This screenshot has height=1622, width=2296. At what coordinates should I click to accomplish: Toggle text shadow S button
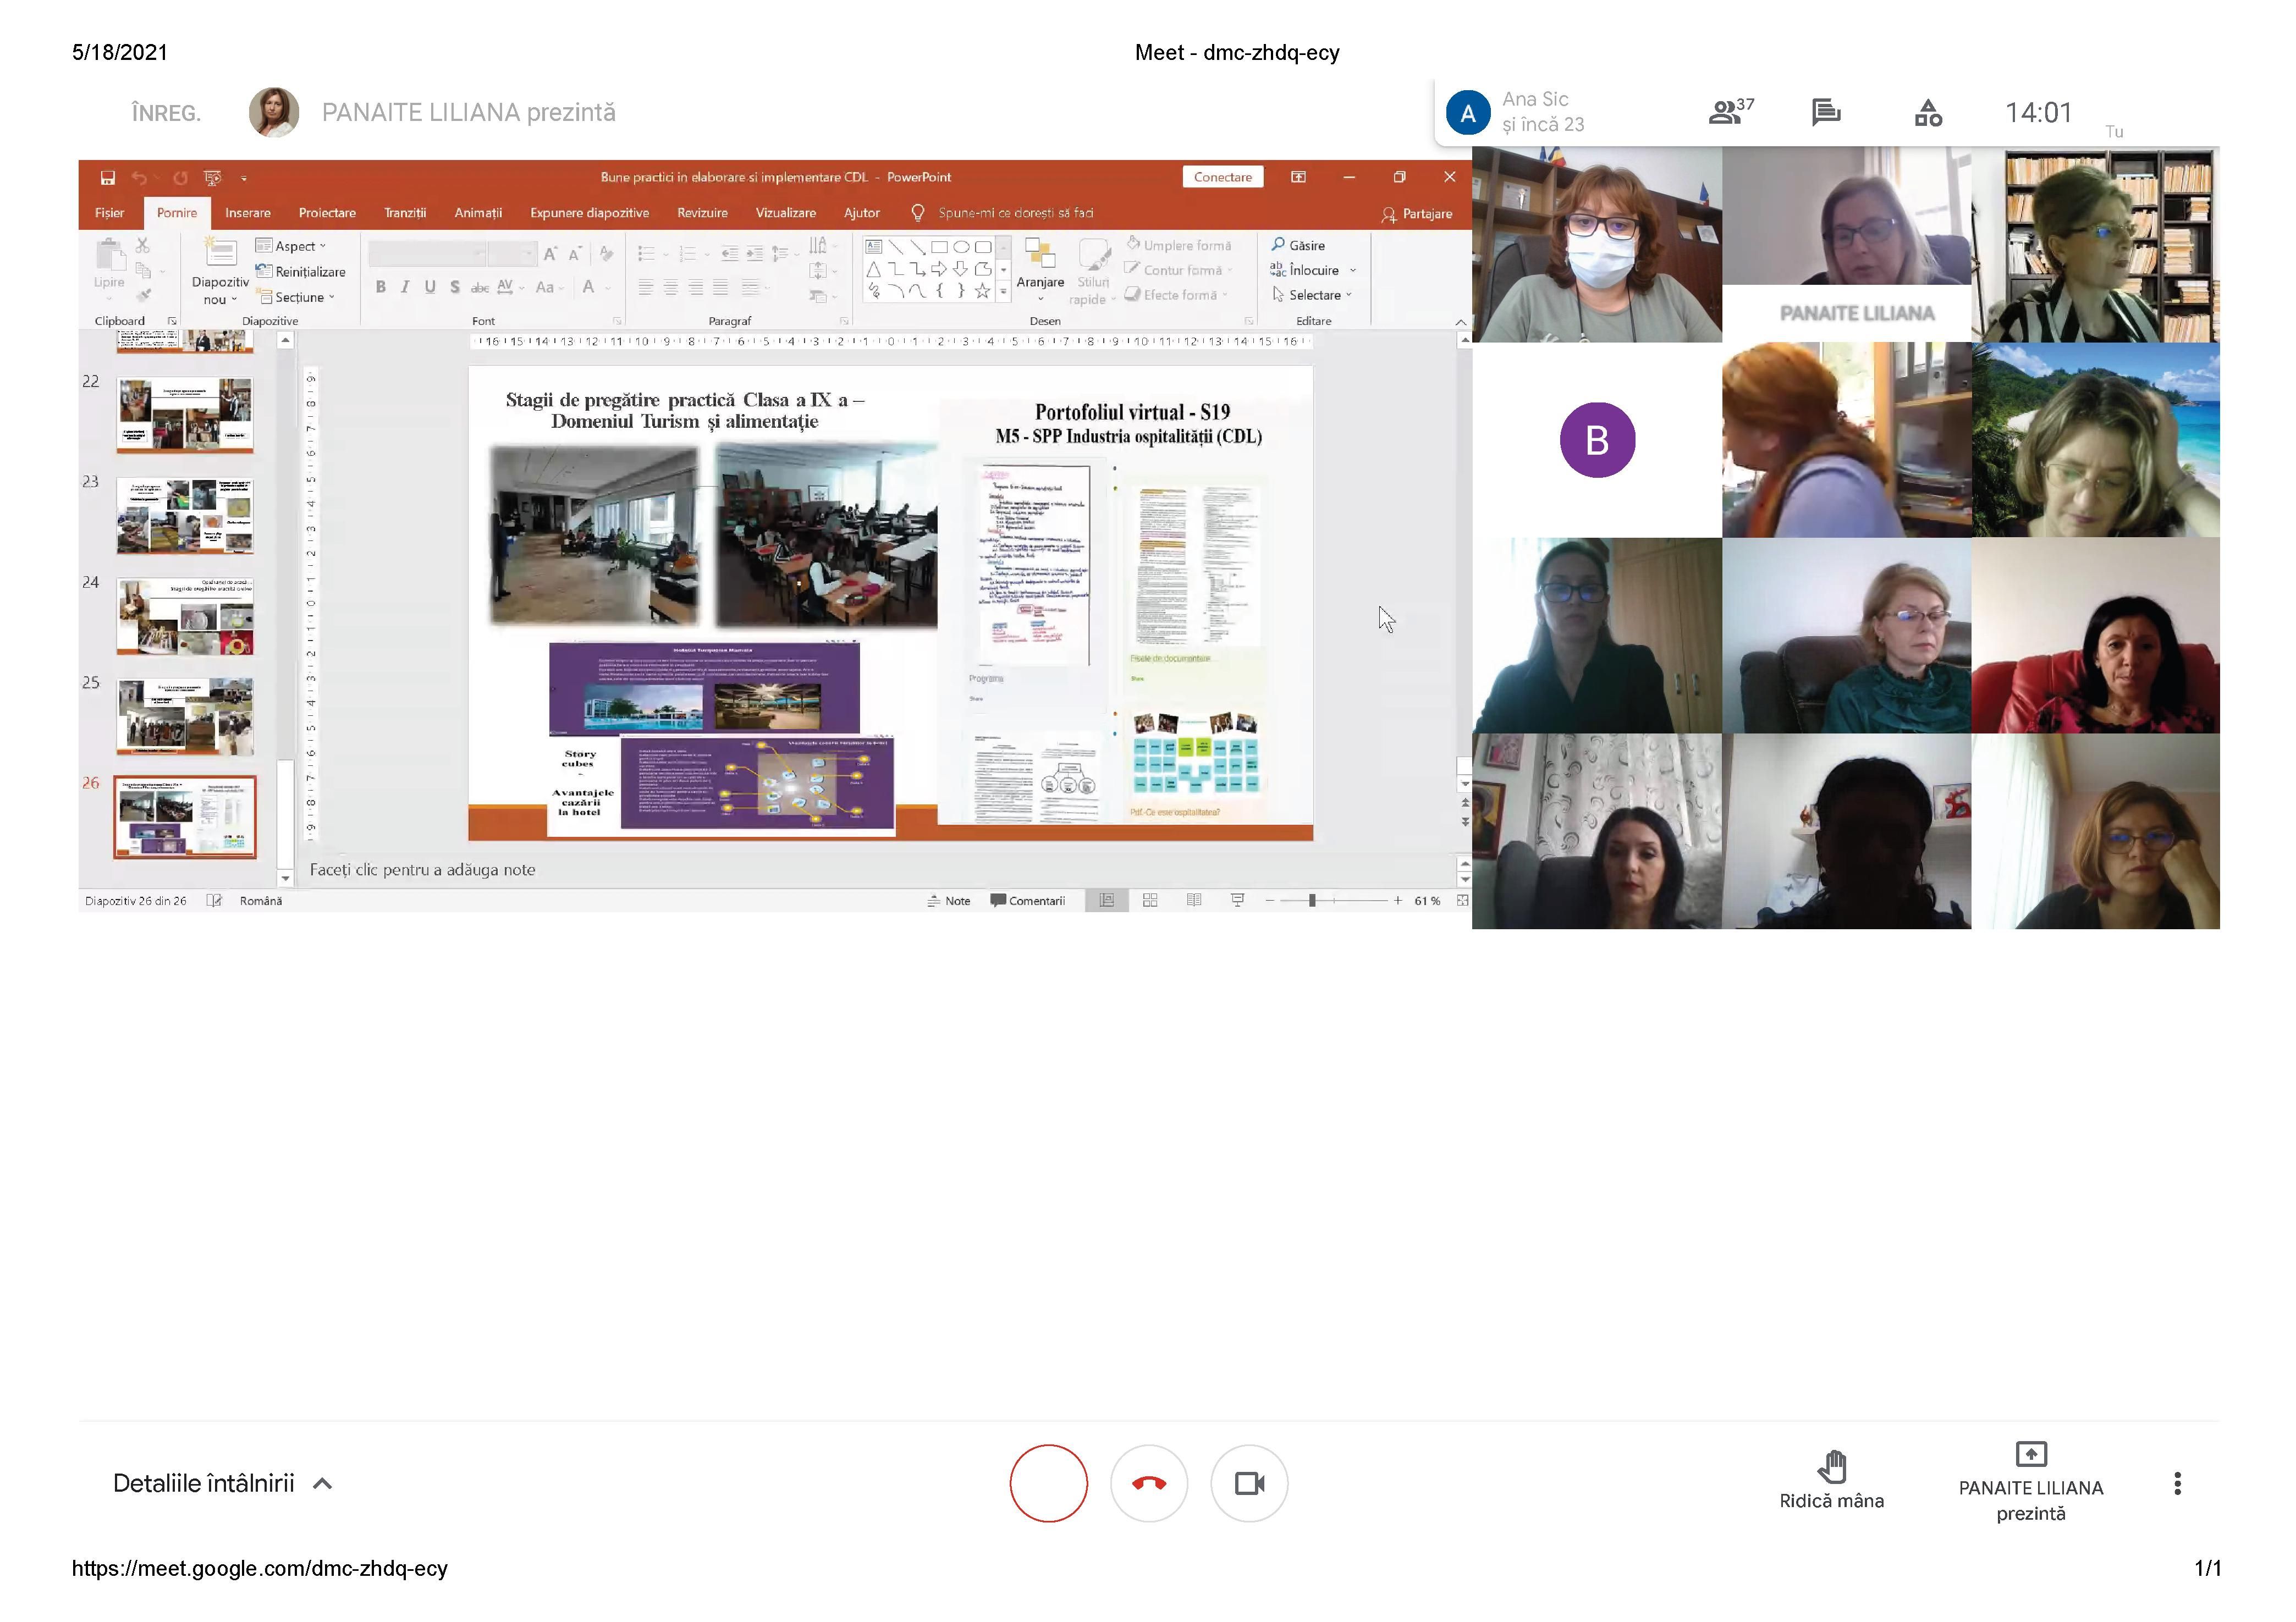[x=455, y=287]
